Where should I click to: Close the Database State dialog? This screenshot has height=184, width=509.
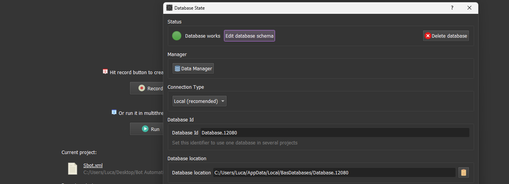(469, 8)
